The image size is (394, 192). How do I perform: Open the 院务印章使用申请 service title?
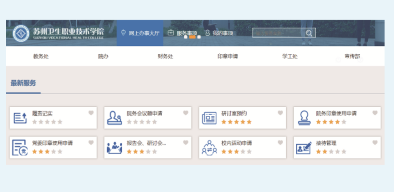(x=336, y=113)
